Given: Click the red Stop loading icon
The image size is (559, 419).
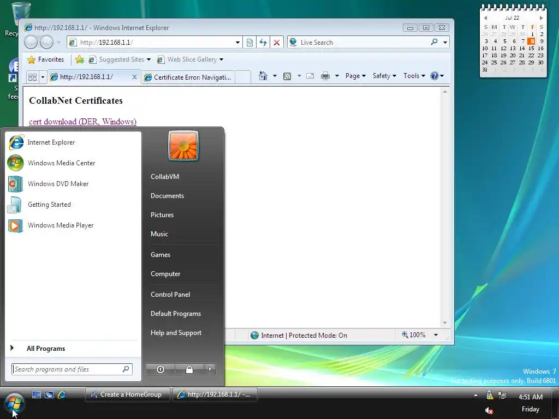Looking at the screenshot, I should 277,43.
